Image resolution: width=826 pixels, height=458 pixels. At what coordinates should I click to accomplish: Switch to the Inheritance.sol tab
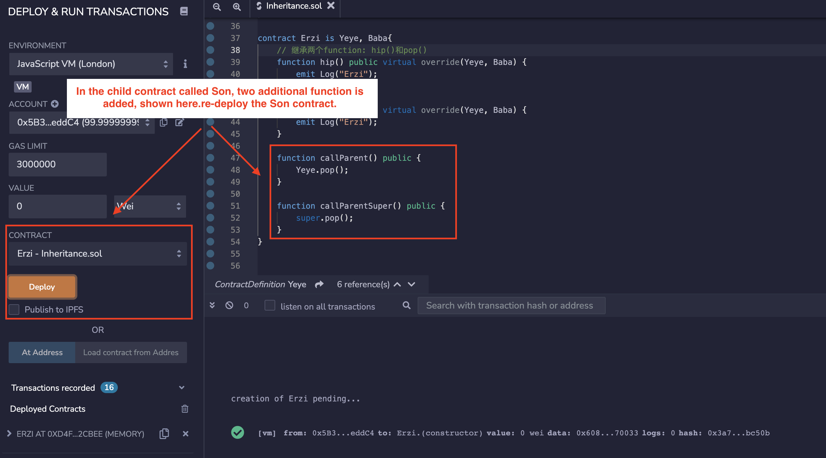click(x=294, y=6)
